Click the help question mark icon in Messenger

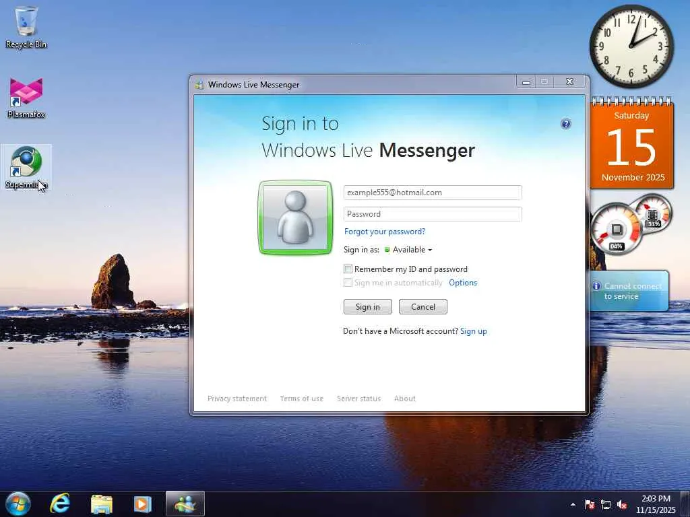pyautogui.click(x=566, y=124)
